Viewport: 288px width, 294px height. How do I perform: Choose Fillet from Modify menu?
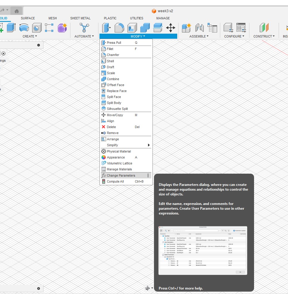(126, 49)
